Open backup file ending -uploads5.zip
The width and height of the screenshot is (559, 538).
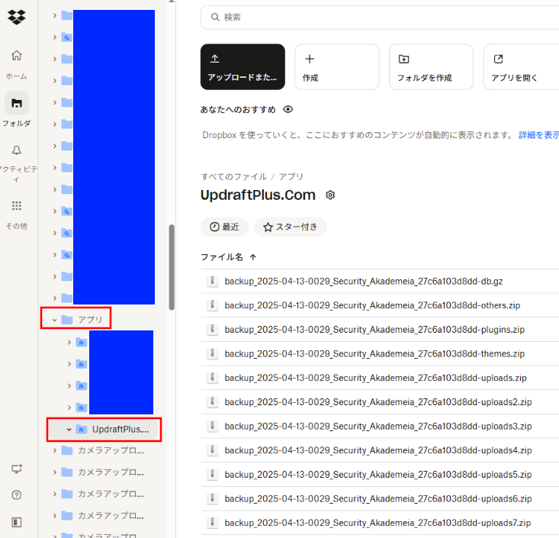[378, 475]
